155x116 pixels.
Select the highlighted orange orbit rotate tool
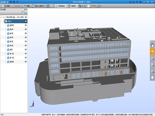coord(152,52)
